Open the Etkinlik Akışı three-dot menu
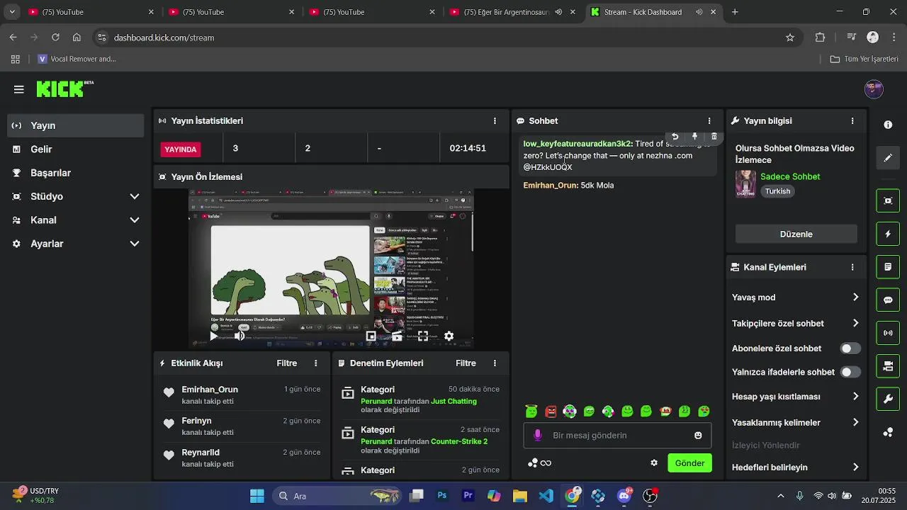The width and height of the screenshot is (907, 510). (x=316, y=363)
